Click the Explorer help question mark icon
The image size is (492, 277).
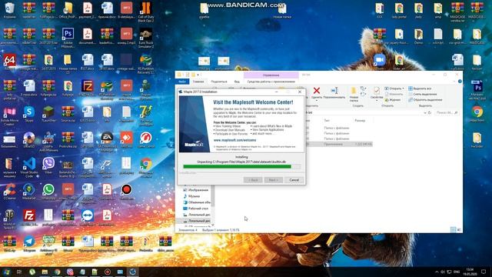tap(460, 82)
